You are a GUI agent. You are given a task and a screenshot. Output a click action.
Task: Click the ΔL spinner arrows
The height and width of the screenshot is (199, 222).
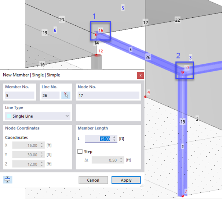point(121,160)
